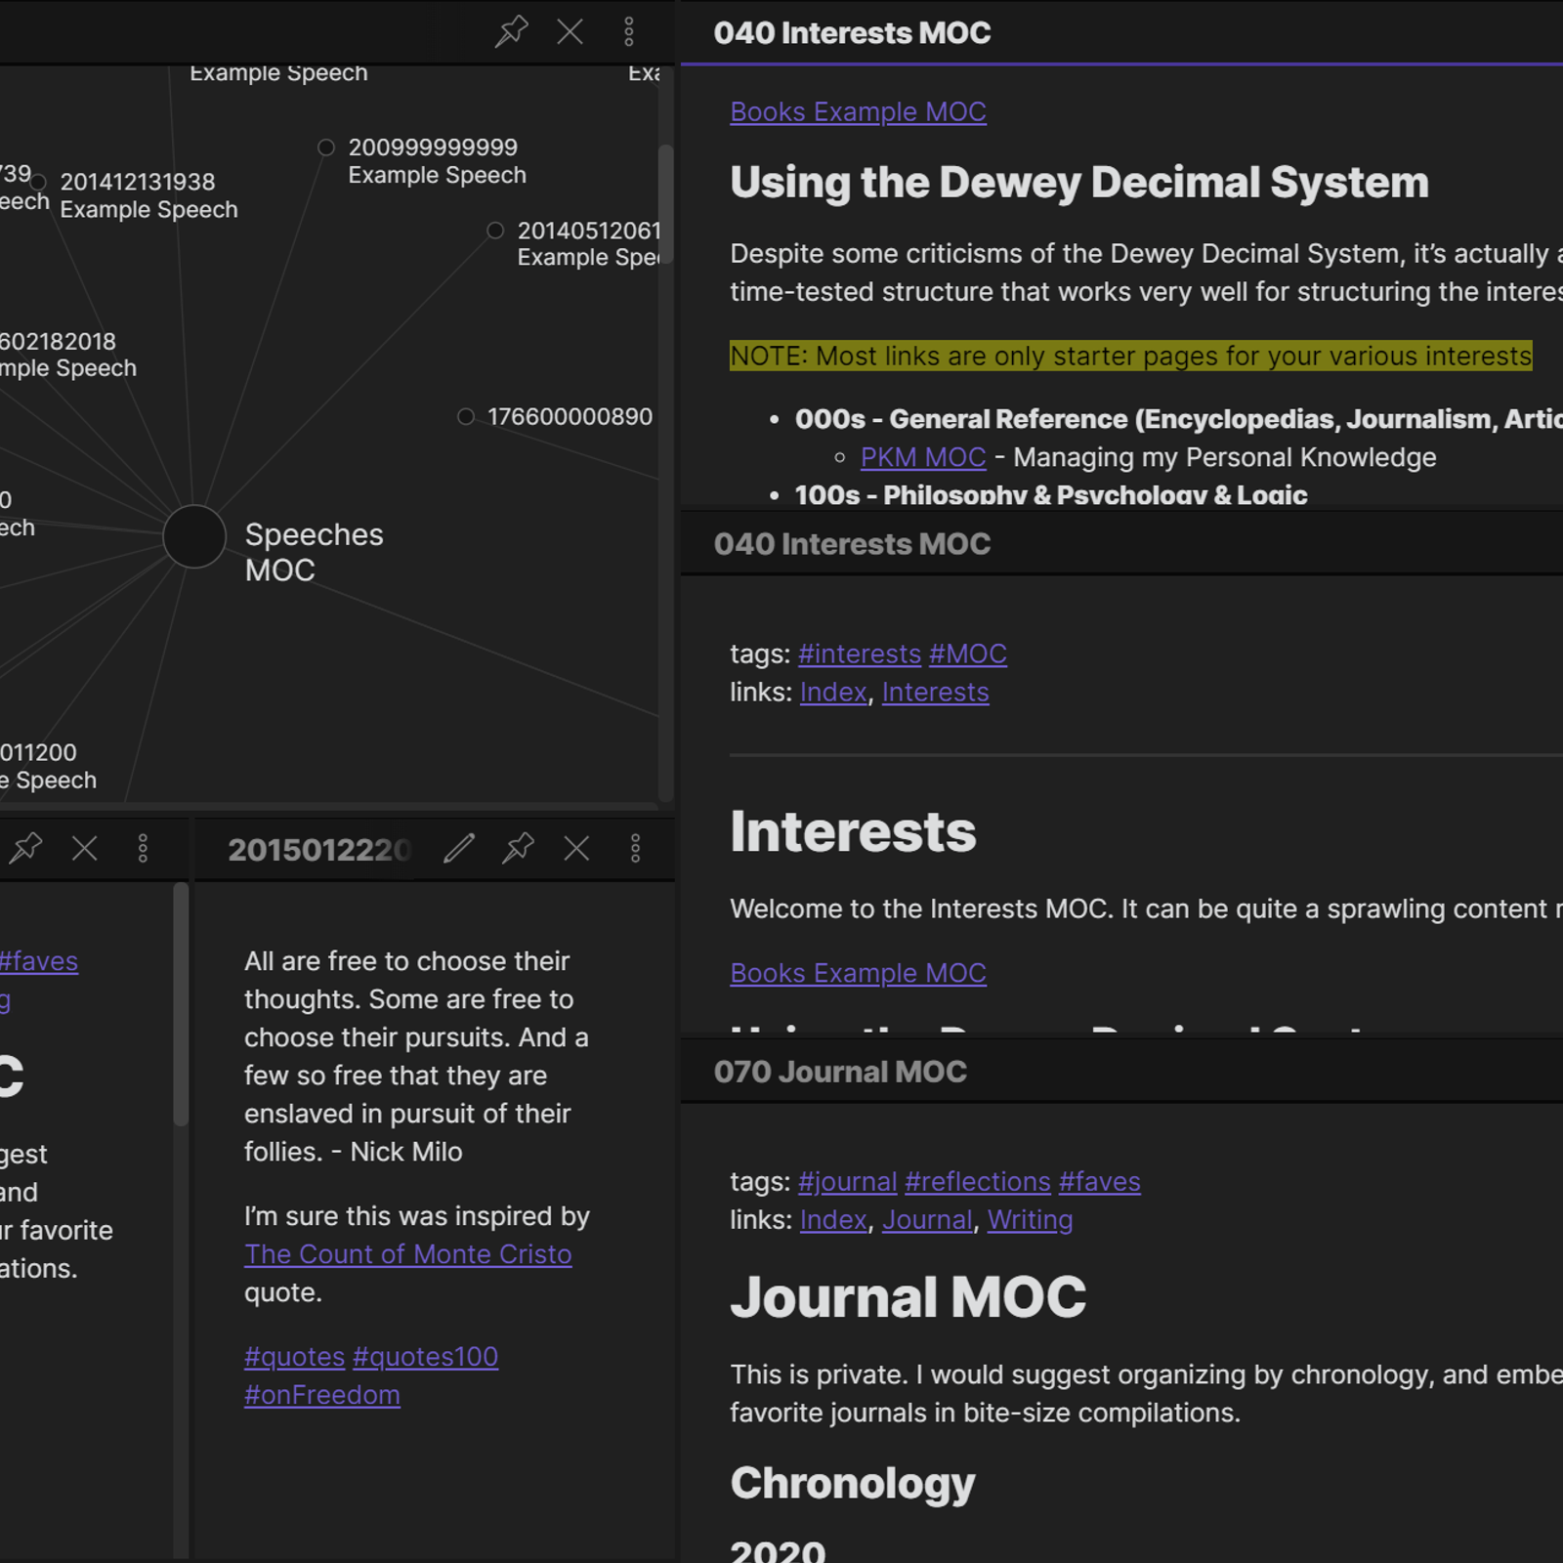
Task: Edit the 2015012220 note with pencil icon
Action: pos(459,848)
